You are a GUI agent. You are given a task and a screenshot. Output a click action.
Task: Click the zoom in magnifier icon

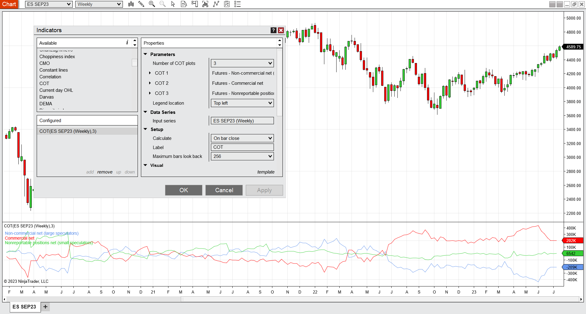(x=152, y=4)
